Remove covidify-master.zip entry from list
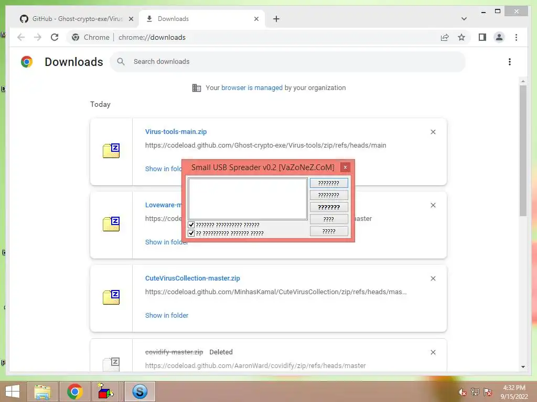The height and width of the screenshot is (402, 537). pos(433,352)
